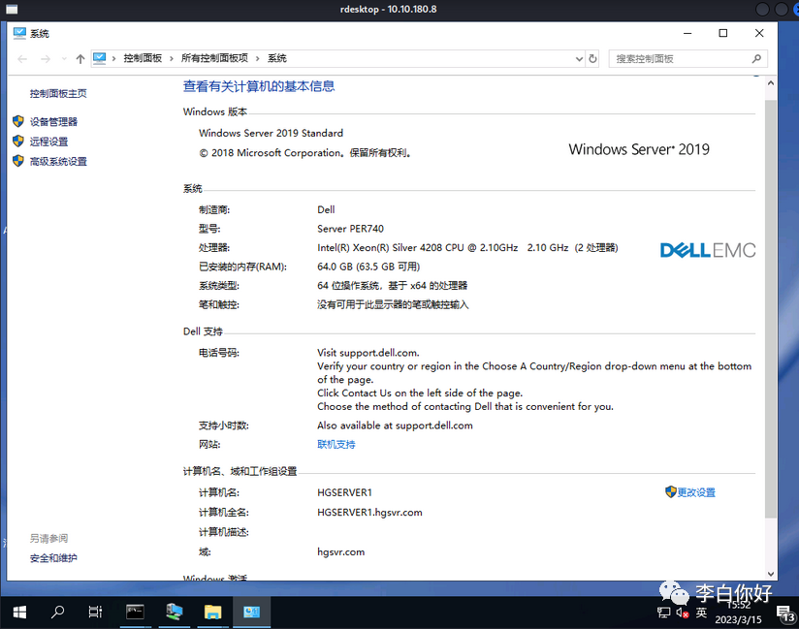Click the back navigation arrow
Image resolution: width=799 pixels, height=629 pixels.
(x=22, y=59)
